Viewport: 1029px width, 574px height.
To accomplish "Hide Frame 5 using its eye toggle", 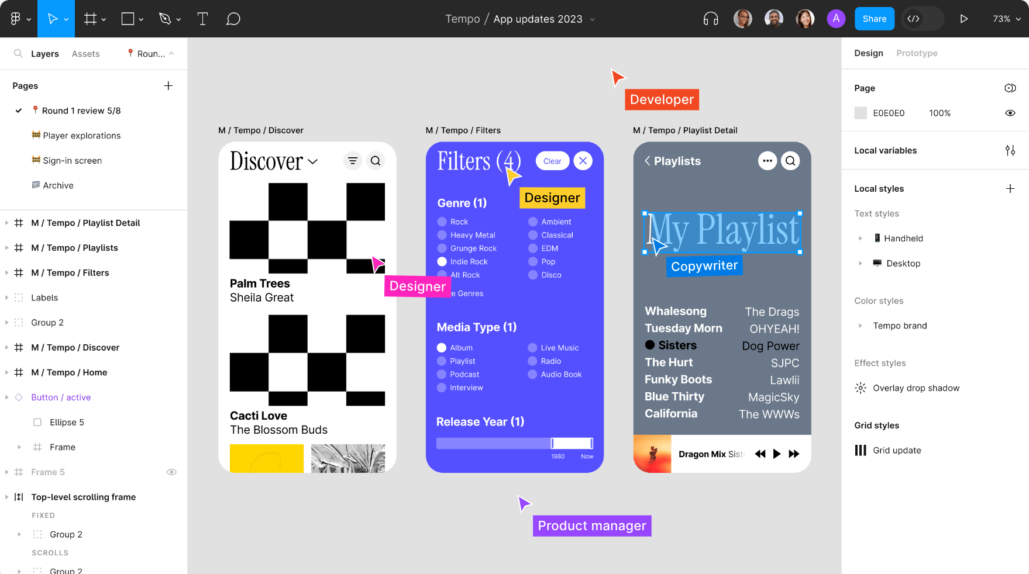I will [x=171, y=472].
